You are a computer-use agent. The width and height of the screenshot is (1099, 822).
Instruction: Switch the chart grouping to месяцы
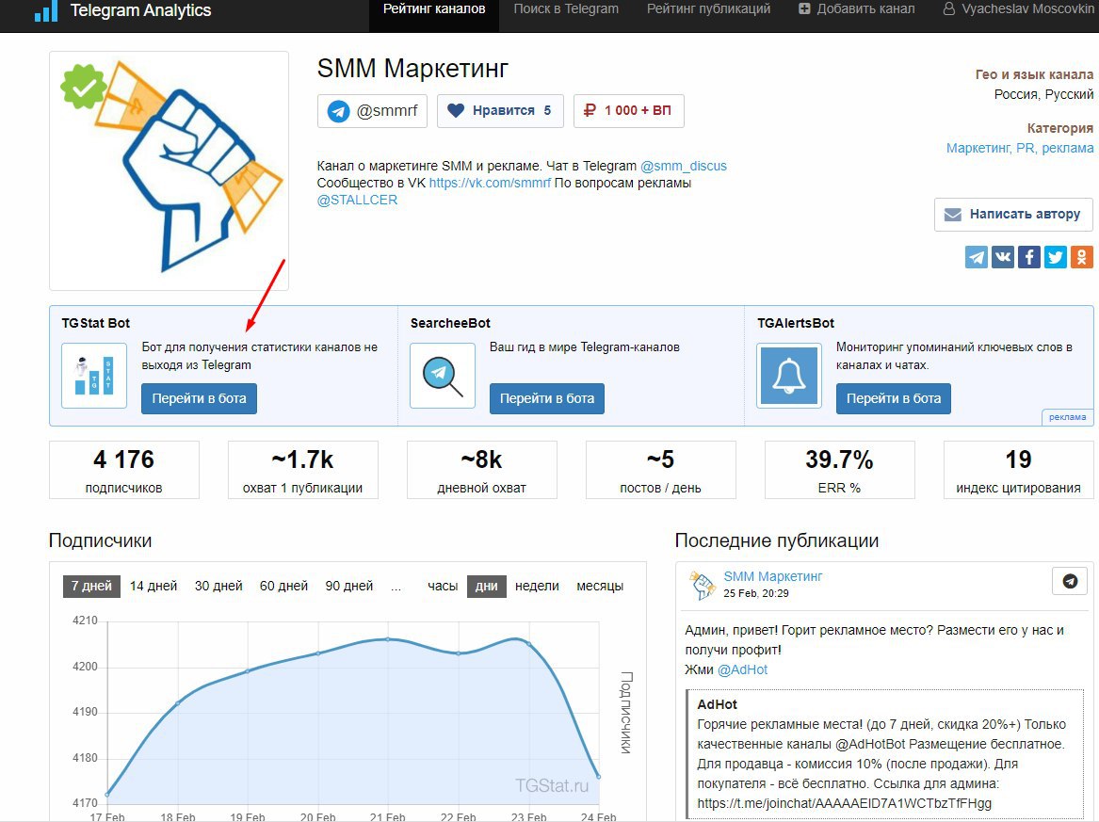(x=600, y=586)
